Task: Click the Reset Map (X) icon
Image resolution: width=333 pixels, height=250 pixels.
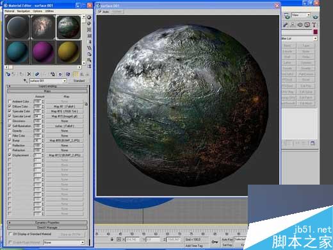Action: click(29, 74)
